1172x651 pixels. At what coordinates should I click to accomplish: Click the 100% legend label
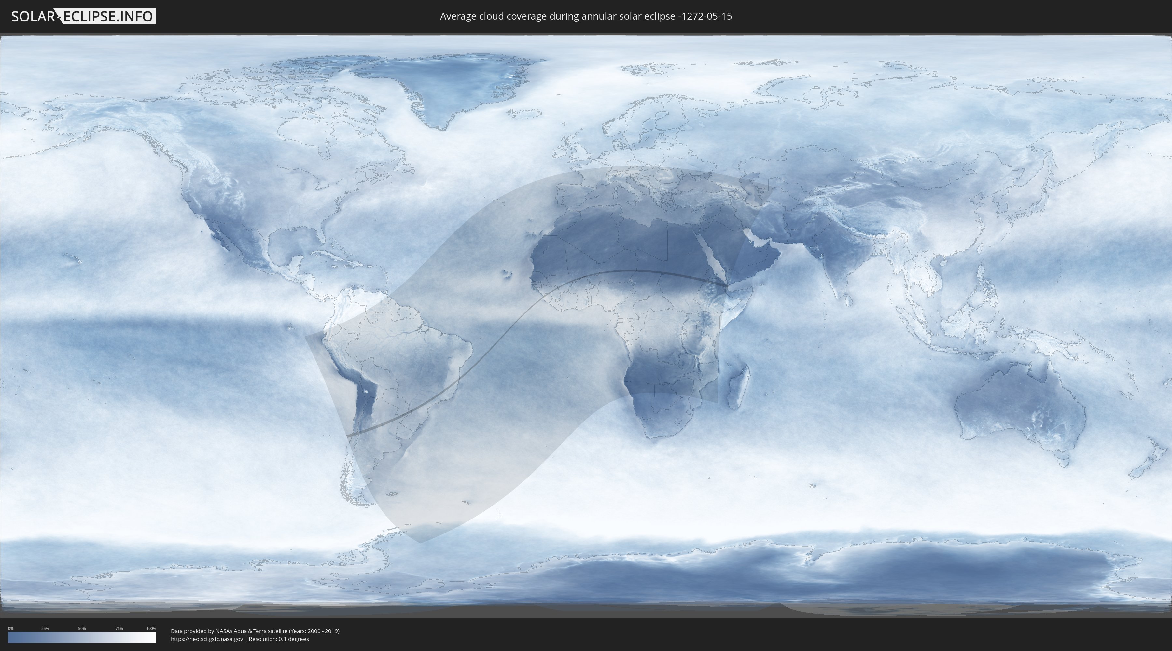151,628
